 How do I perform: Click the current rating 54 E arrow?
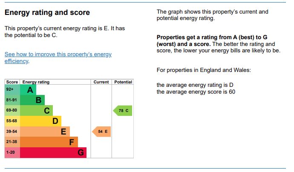(102, 132)
